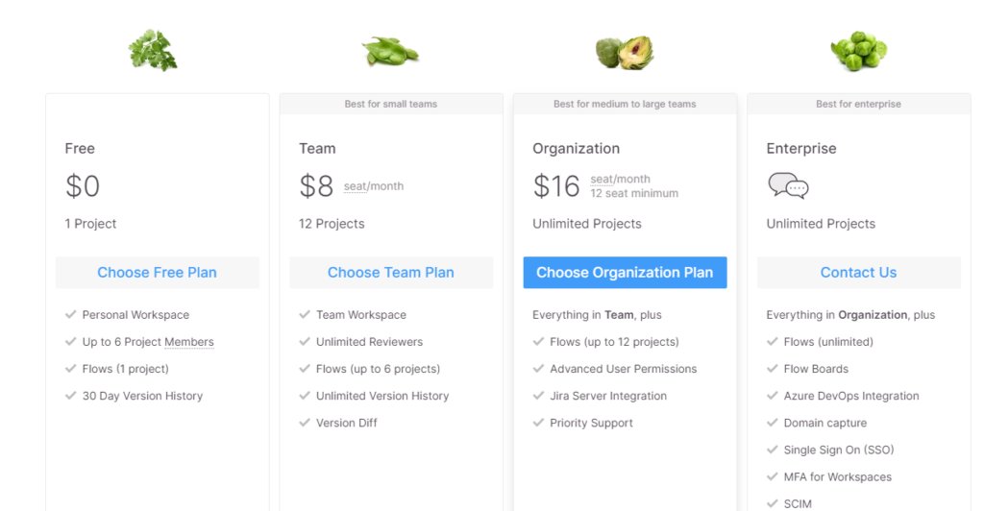Viewport: 984px width, 511px height.
Task: Click the seat/month text under Team price
Action: pos(374,186)
